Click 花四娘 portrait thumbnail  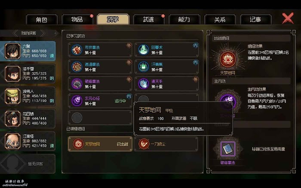pyautogui.click(x=12, y=119)
